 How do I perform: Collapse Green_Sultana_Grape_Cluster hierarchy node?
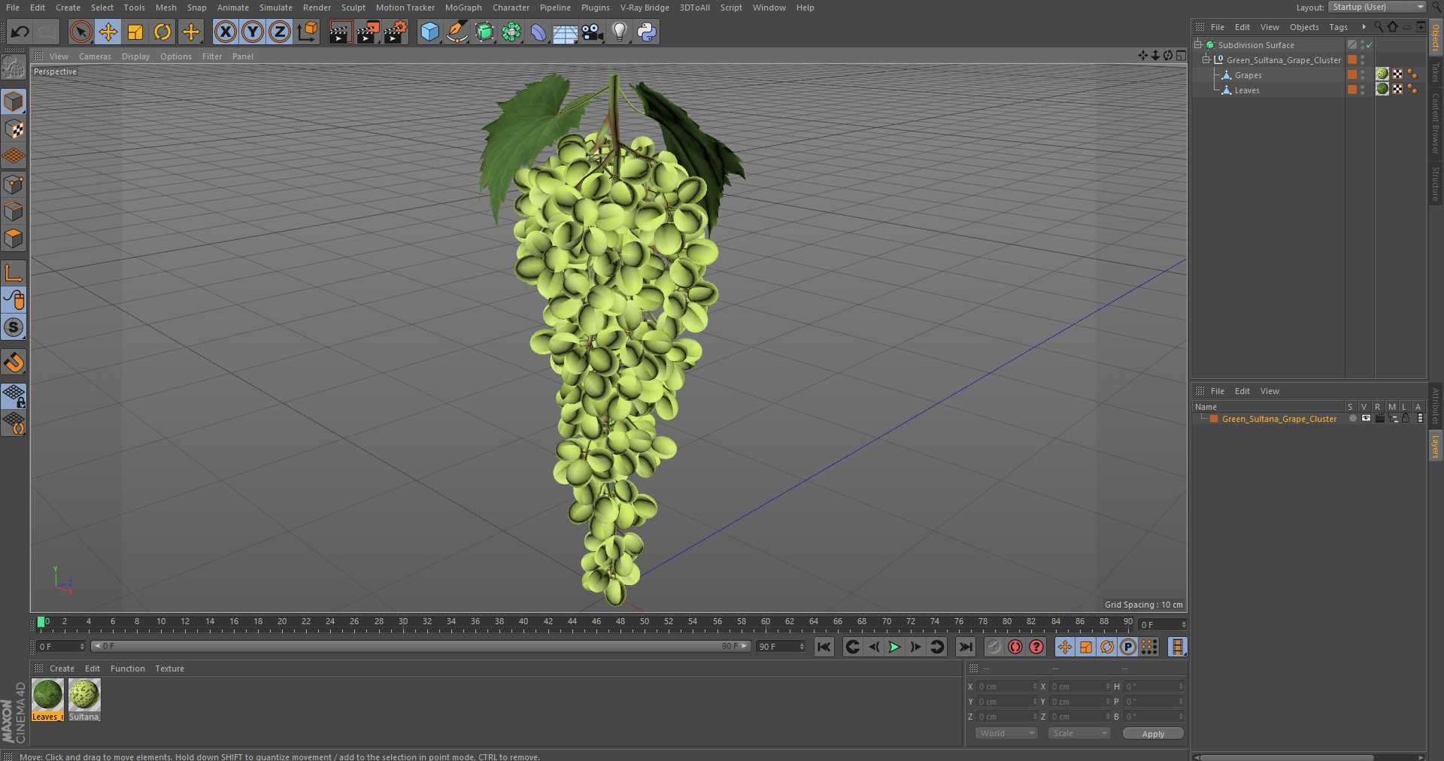(1206, 59)
